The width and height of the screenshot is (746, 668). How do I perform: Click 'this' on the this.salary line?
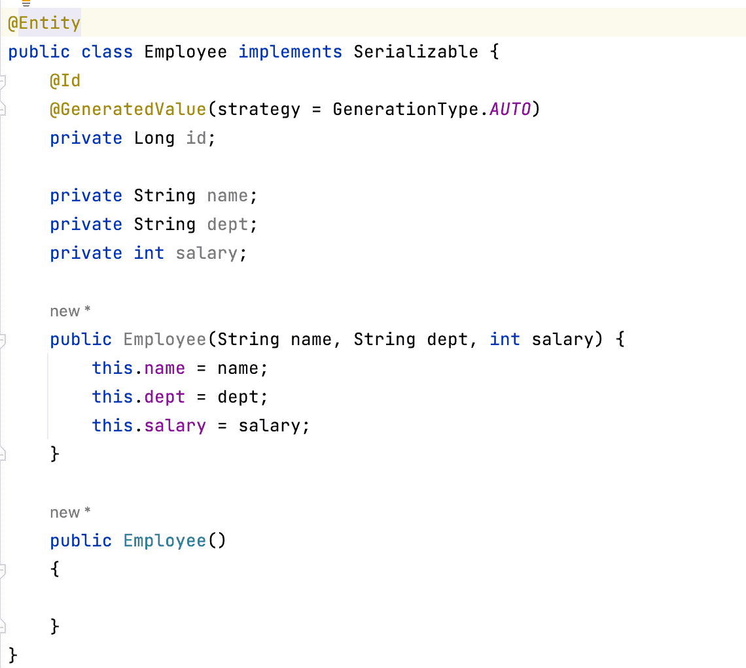pyautogui.click(x=113, y=426)
